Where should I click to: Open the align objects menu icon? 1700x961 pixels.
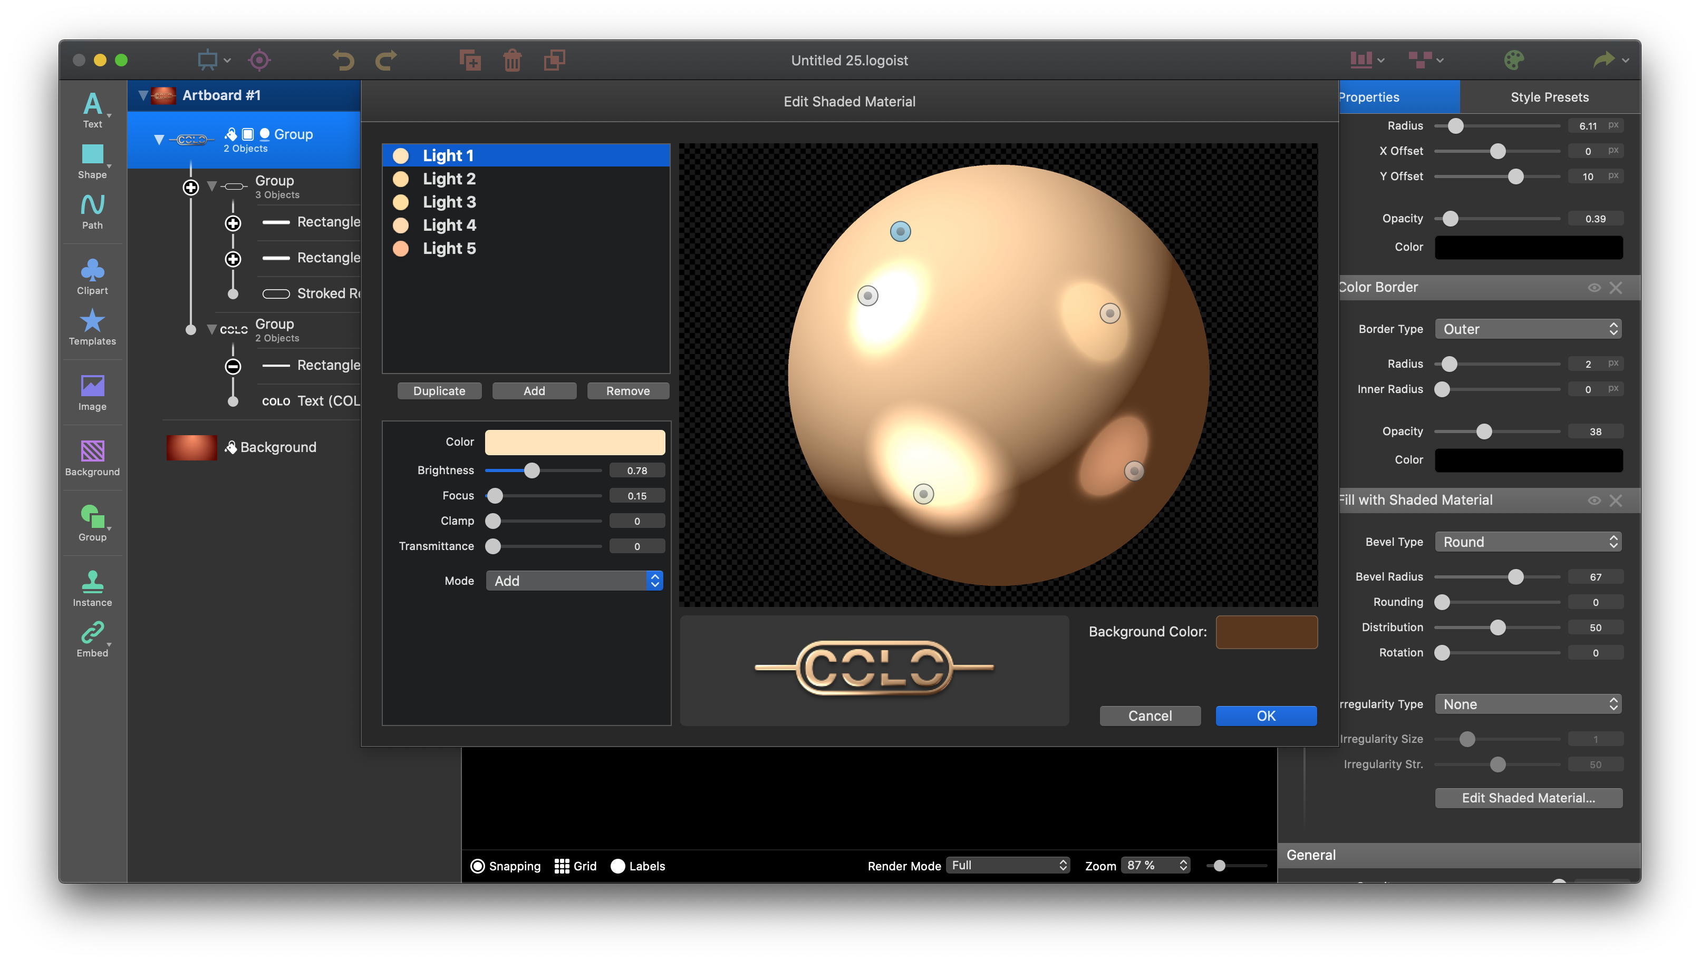pos(1366,60)
